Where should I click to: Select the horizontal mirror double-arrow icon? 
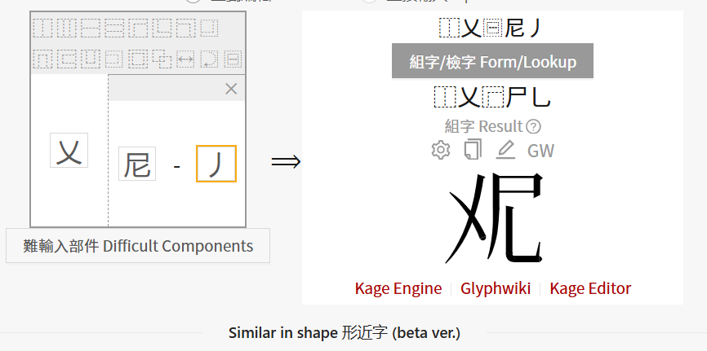point(186,59)
